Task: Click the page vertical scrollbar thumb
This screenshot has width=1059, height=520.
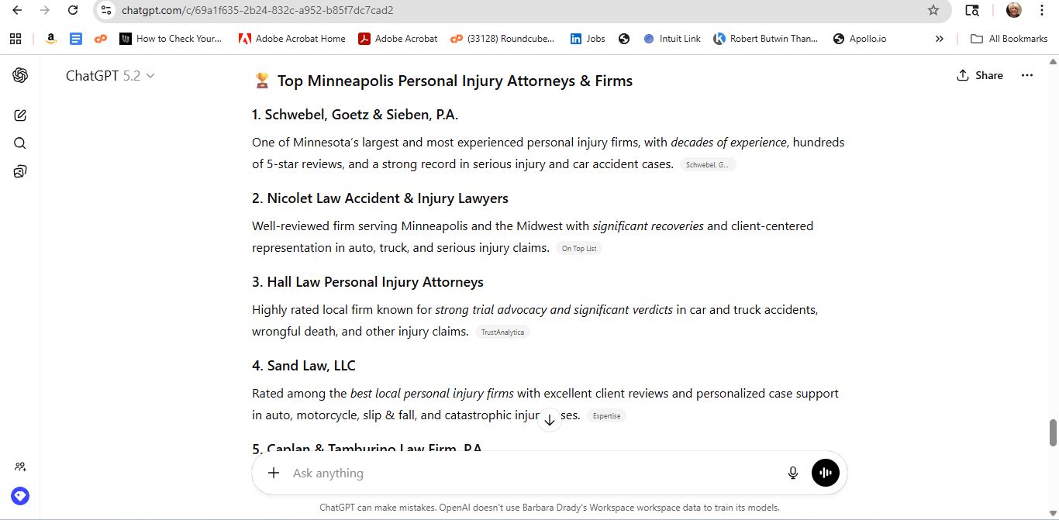Action: (1052, 432)
